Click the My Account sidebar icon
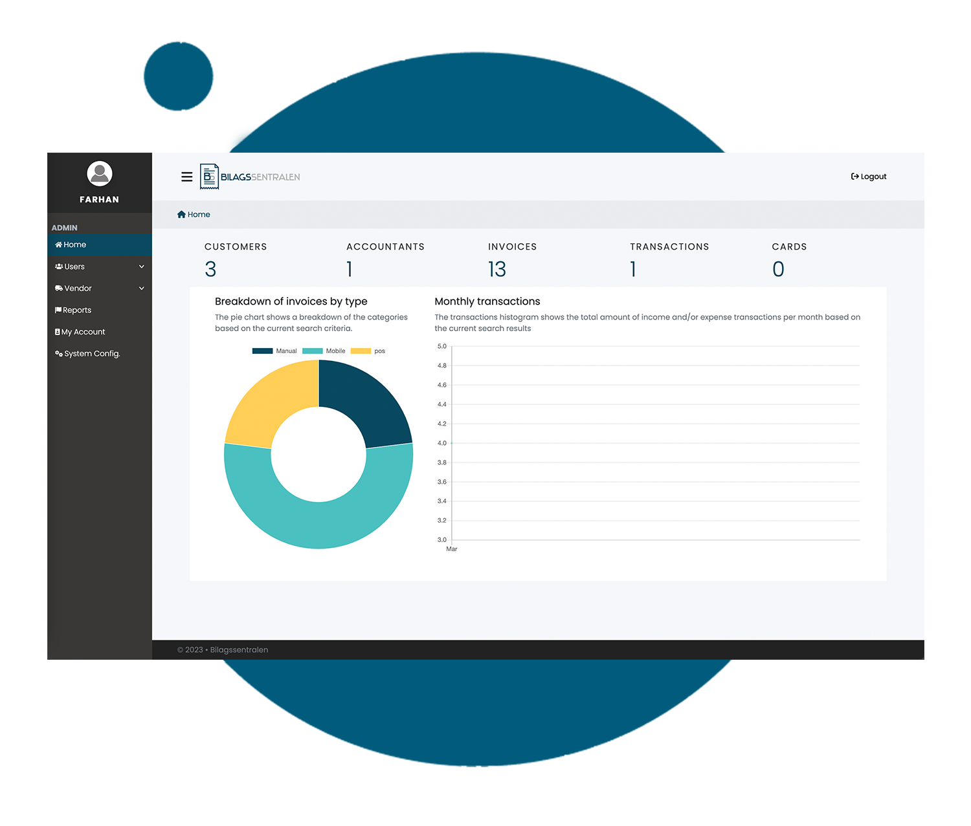 pyautogui.click(x=58, y=332)
